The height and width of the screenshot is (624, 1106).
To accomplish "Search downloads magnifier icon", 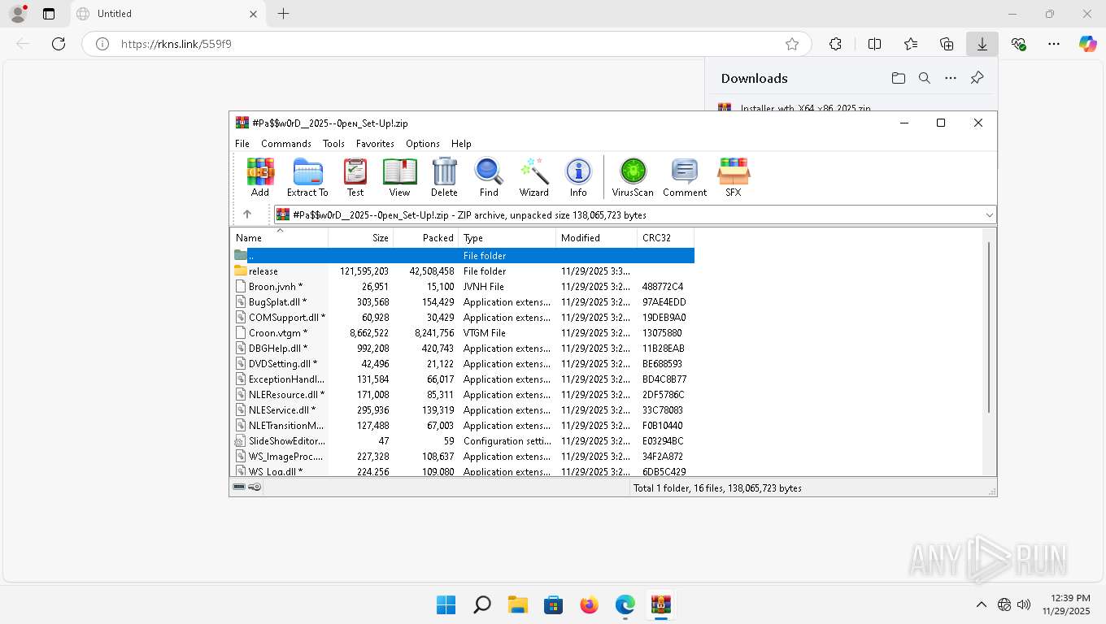I will point(925,78).
